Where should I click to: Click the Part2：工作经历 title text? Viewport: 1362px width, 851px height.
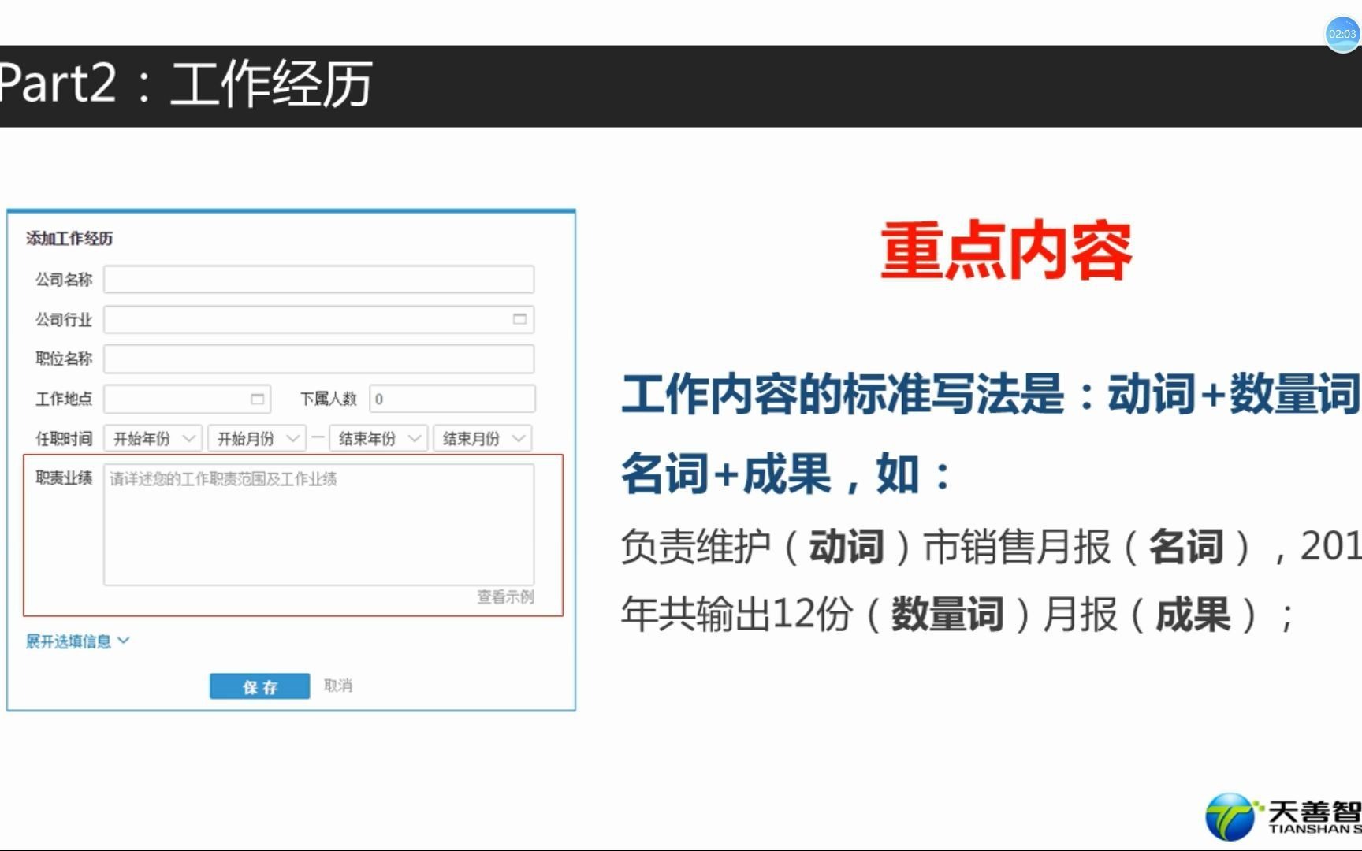[185, 84]
